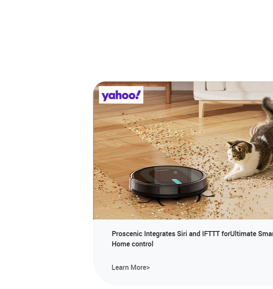The height and width of the screenshot is (289, 273).
Task: Click the Yahoo logo badge
Action: [121, 95]
